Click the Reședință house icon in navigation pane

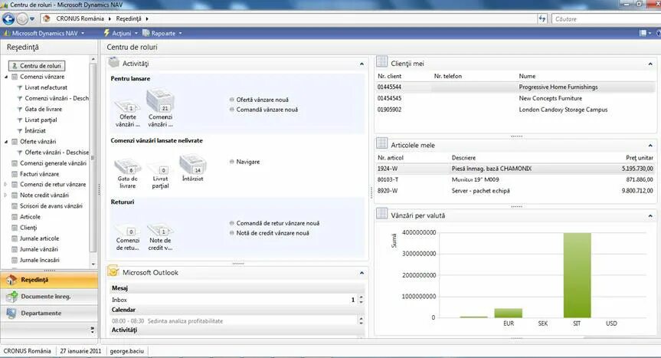pos(11,280)
